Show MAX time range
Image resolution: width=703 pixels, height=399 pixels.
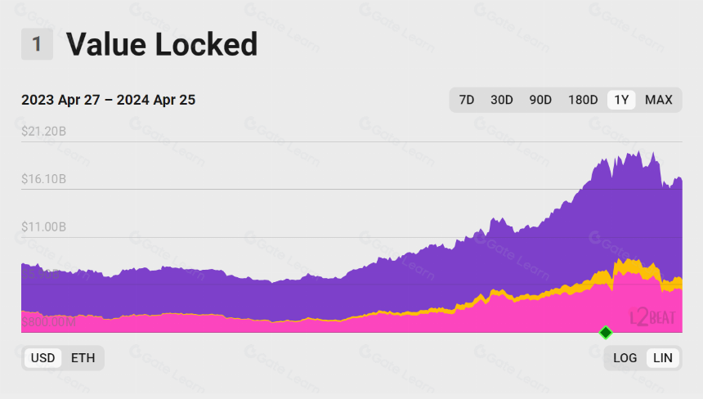point(659,100)
